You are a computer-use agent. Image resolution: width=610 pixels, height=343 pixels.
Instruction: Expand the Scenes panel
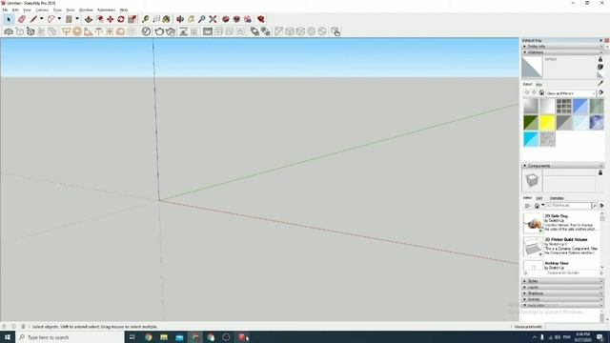(562, 299)
